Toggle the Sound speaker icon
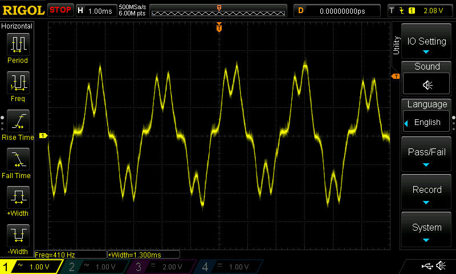 coord(427,84)
